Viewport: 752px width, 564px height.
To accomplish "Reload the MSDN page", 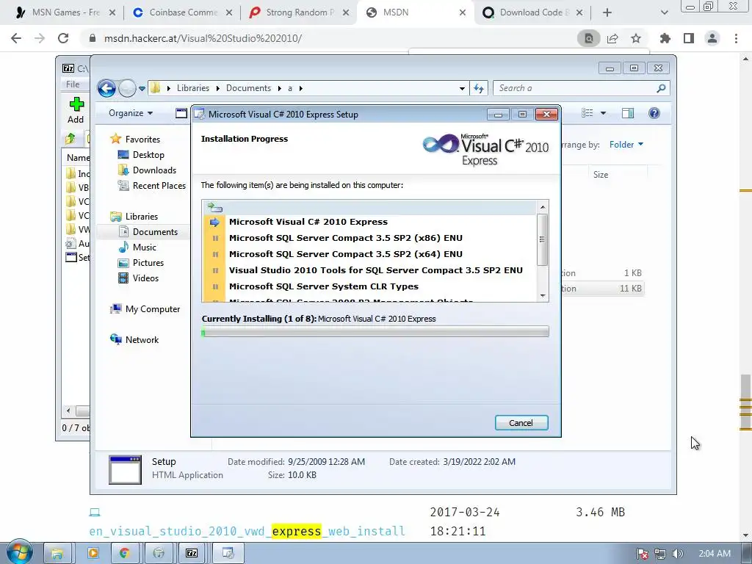I will pyautogui.click(x=63, y=38).
